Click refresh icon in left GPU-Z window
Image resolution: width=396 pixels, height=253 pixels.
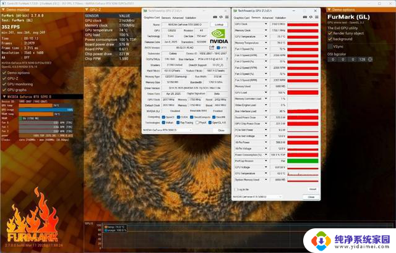coord(221,17)
